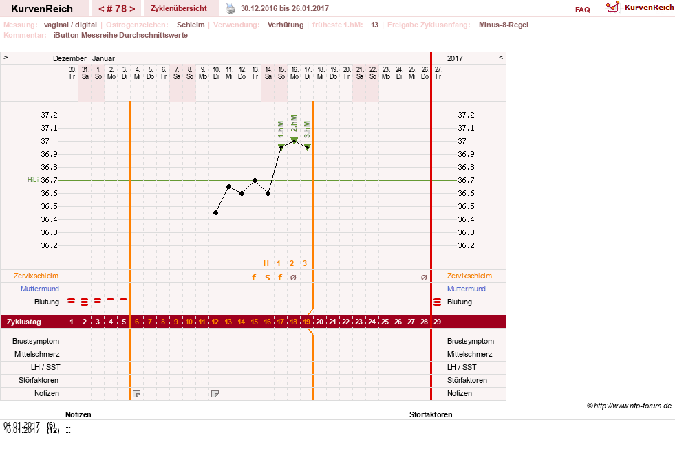Click the left Muttermund row label
Screen dimensions: 675x455
(40, 289)
